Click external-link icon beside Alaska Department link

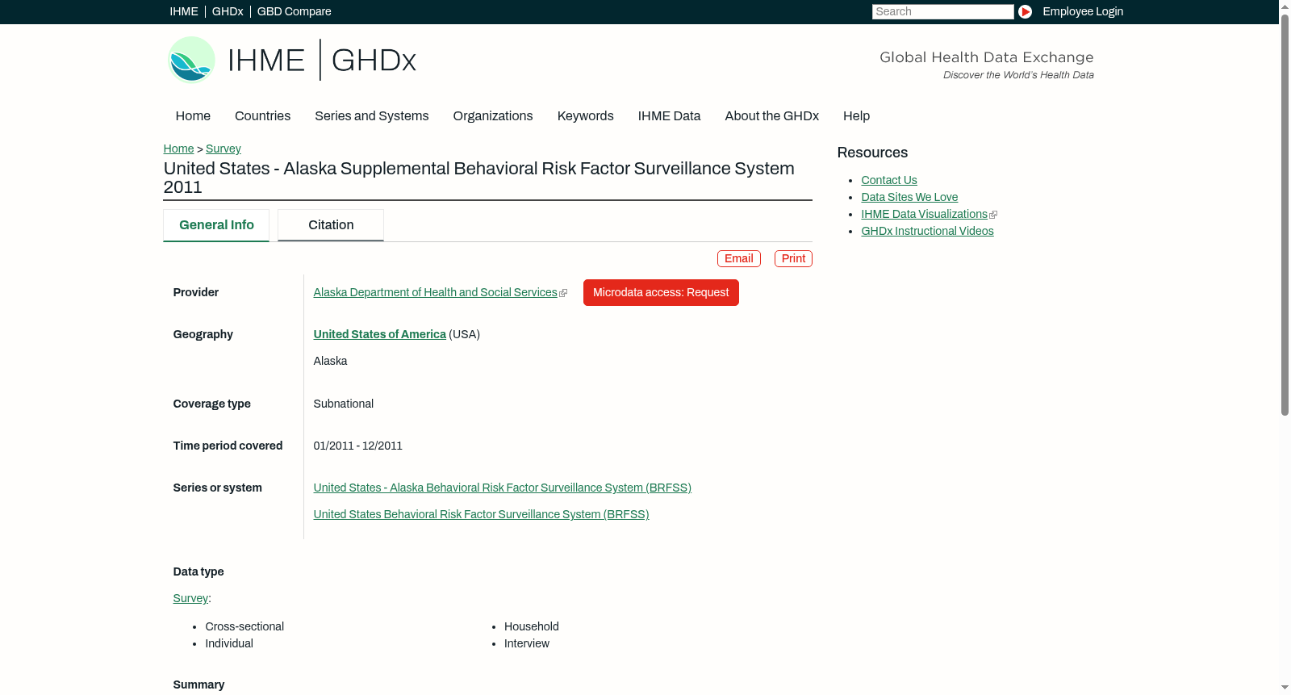(x=563, y=293)
